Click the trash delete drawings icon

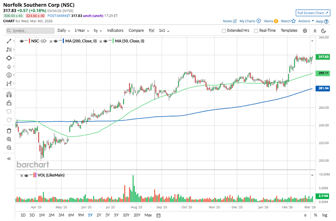(9, 131)
